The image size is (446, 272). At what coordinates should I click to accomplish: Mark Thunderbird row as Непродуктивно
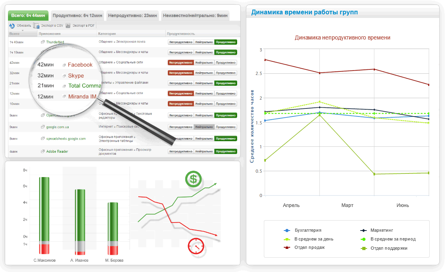click(x=181, y=42)
